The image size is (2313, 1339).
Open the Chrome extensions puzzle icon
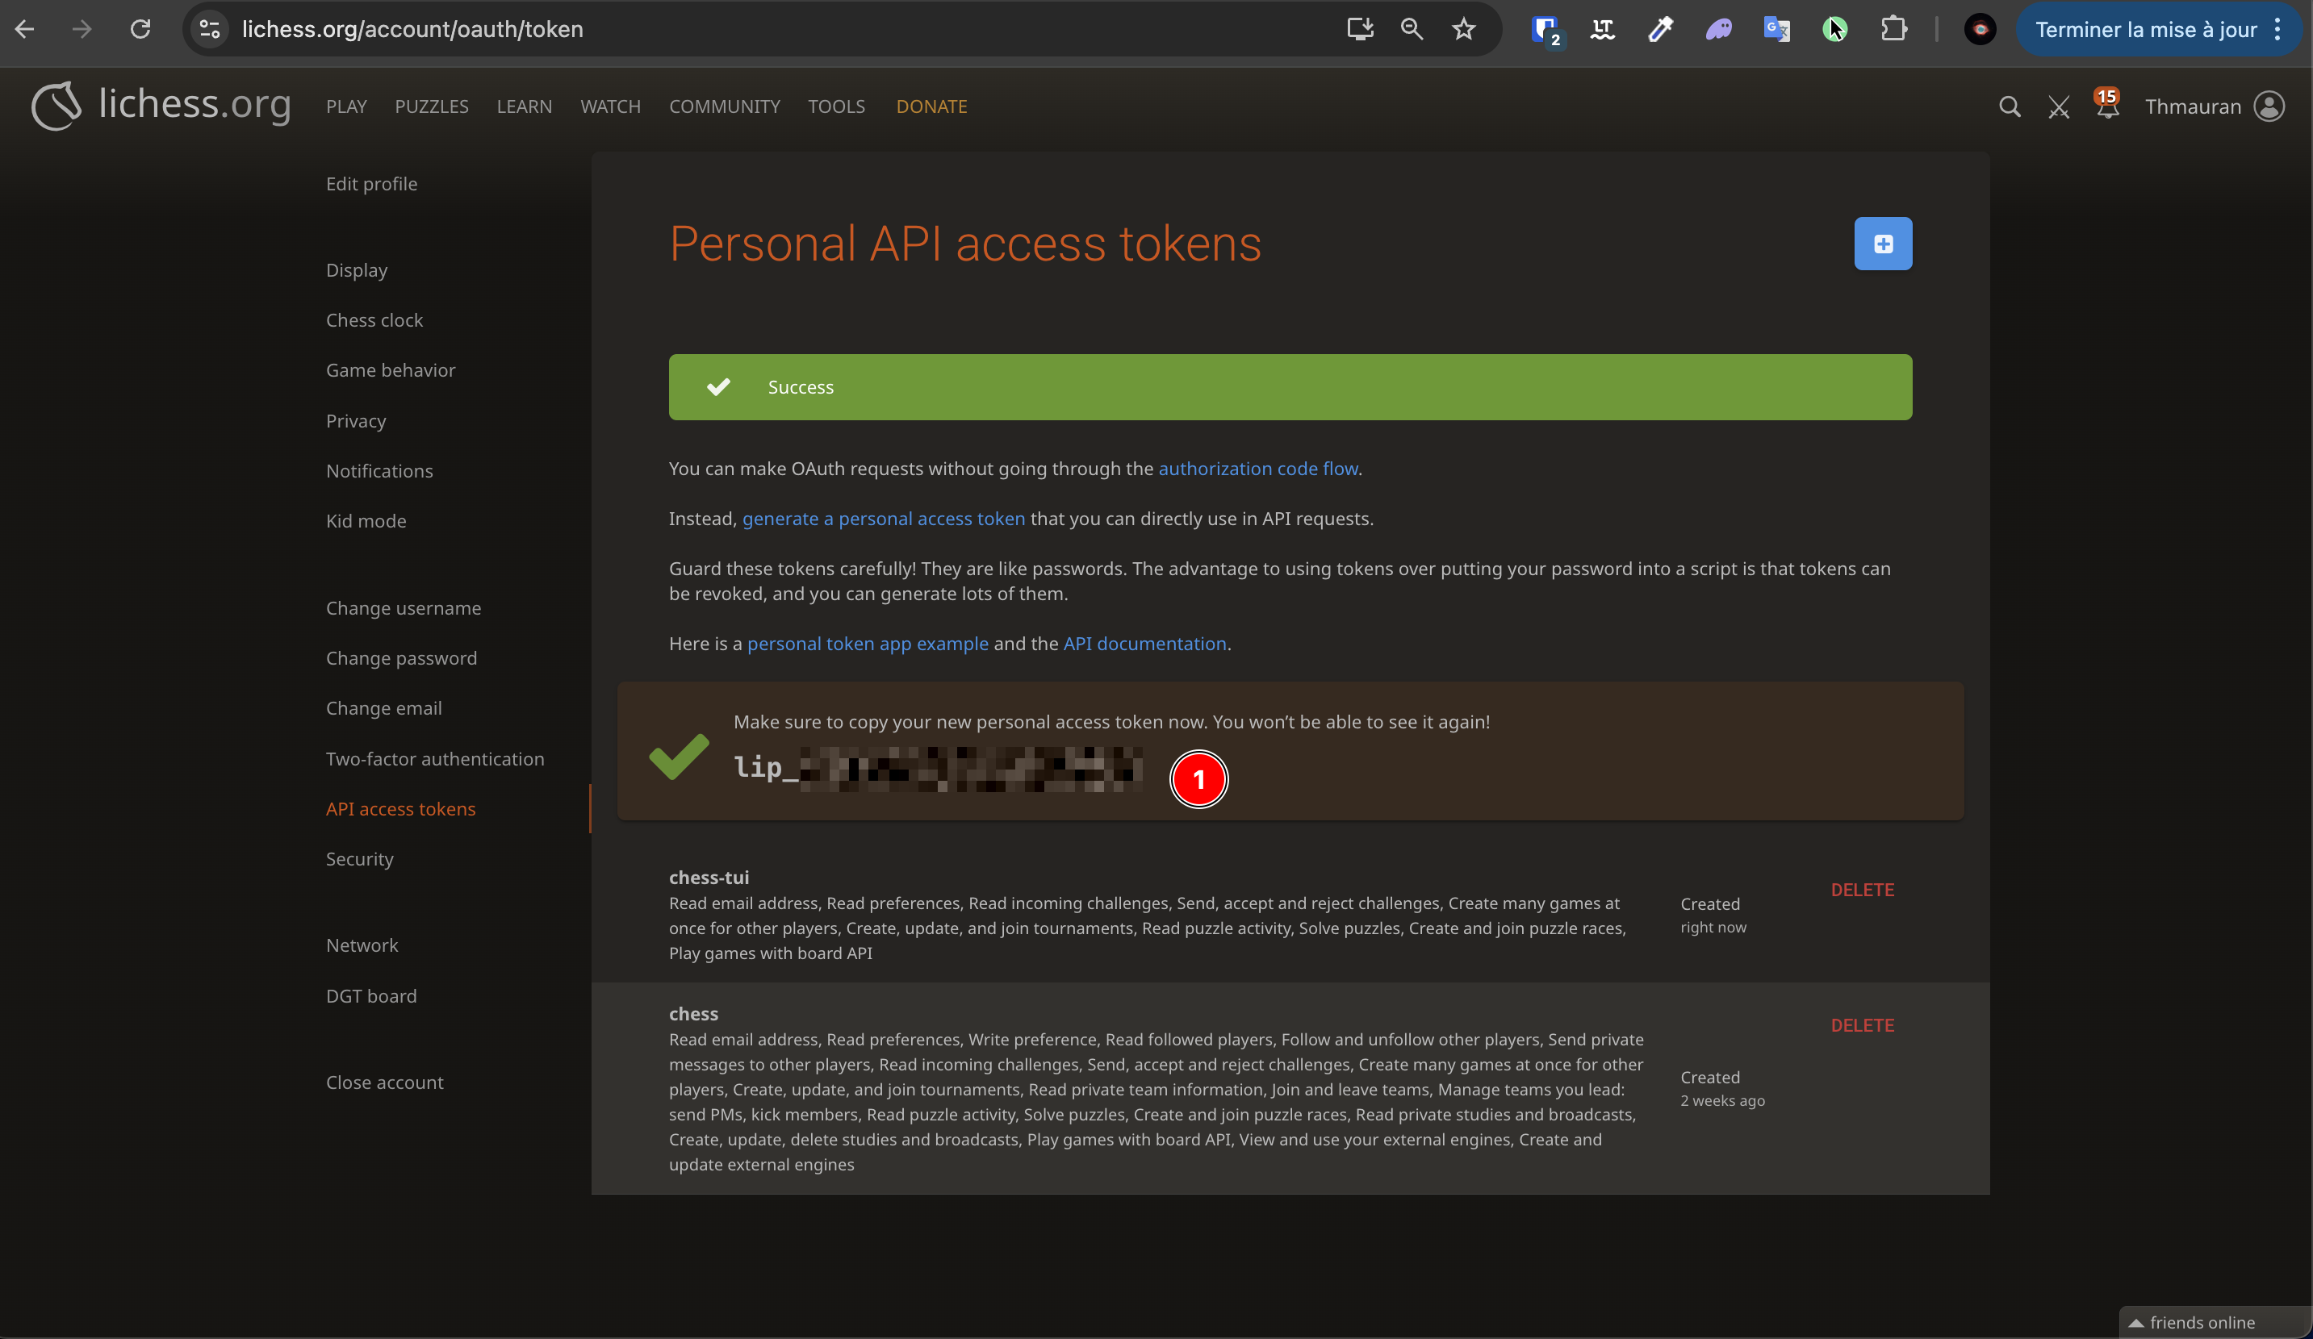pos(1894,28)
